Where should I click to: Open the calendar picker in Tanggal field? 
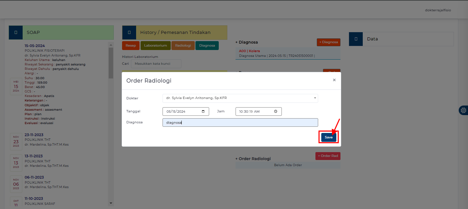pos(203,111)
